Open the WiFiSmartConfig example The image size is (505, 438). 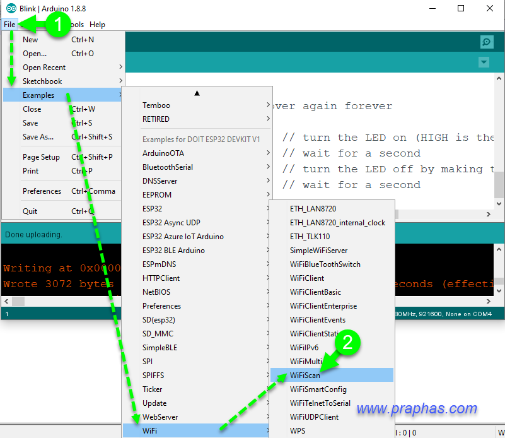[x=332, y=389]
